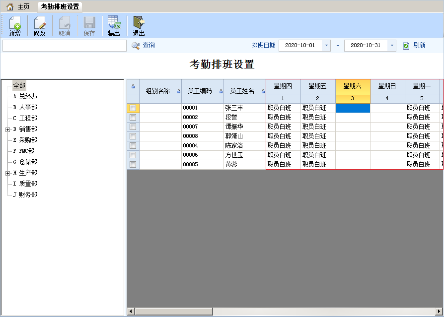
Task: Tick the checkbox for 郭靖山 row
Action: 133,136
